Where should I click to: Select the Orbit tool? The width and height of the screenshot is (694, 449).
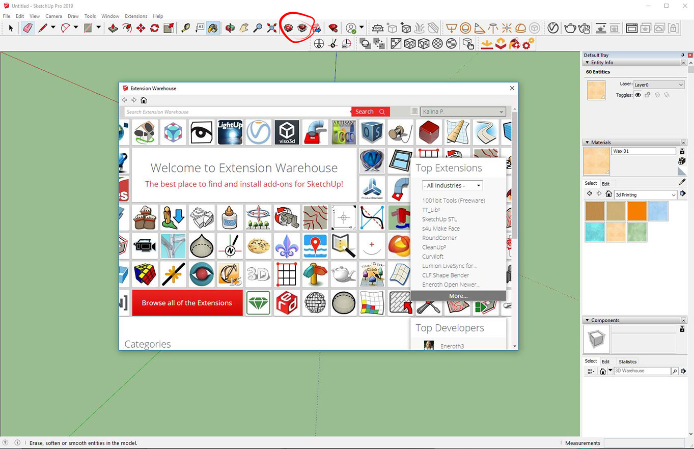230,28
